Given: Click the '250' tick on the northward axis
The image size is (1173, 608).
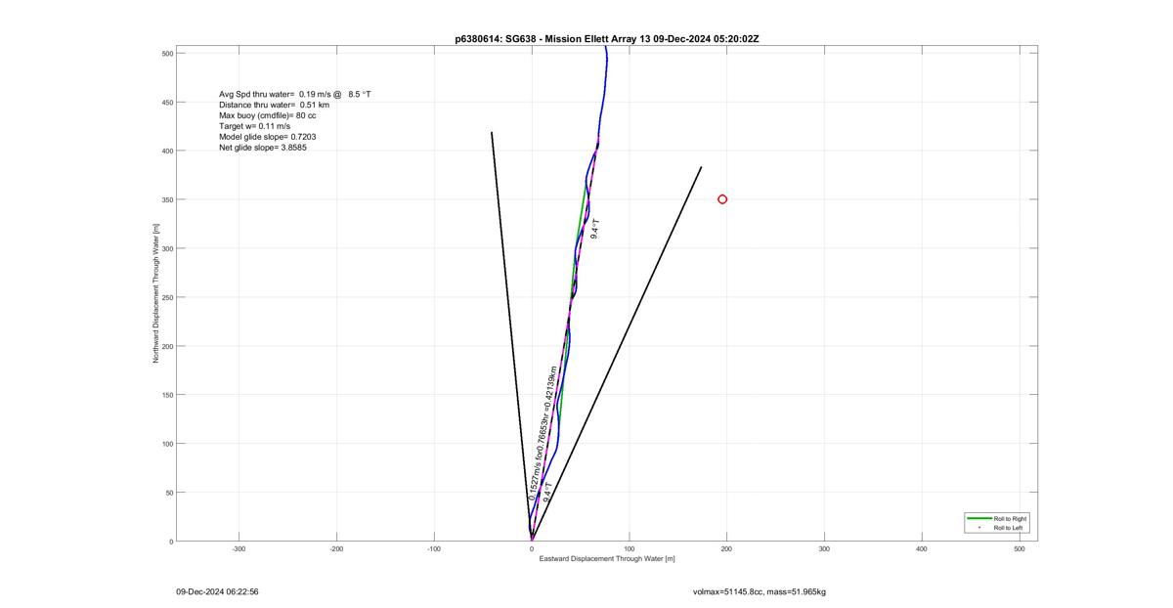Looking at the screenshot, I should click(167, 297).
